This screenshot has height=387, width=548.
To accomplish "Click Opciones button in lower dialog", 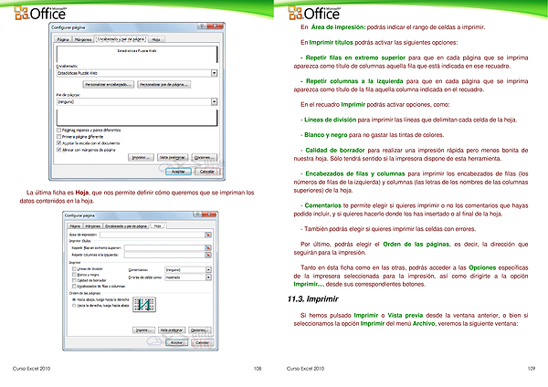I will pos(199,330).
